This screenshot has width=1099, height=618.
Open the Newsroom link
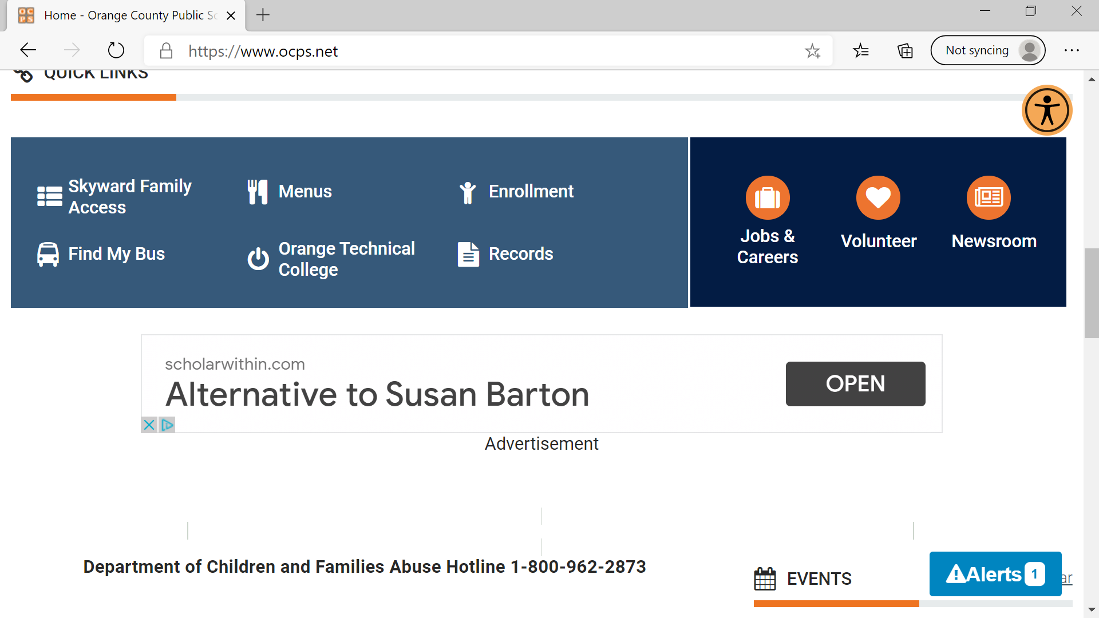click(994, 241)
